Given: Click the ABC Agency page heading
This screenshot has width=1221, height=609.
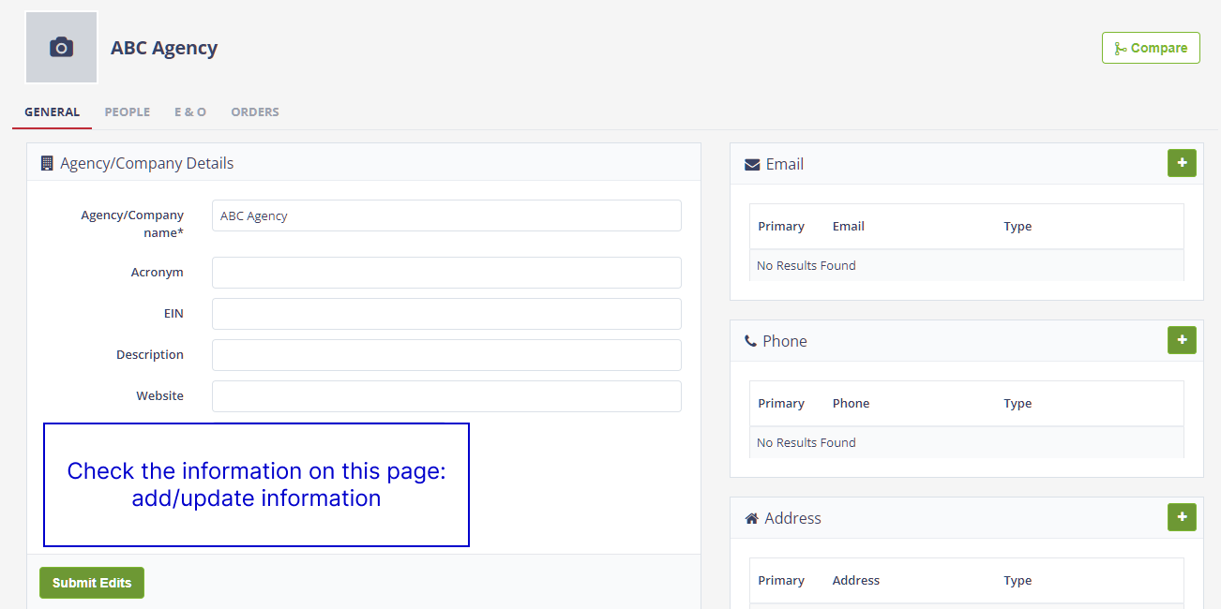Looking at the screenshot, I should point(164,48).
